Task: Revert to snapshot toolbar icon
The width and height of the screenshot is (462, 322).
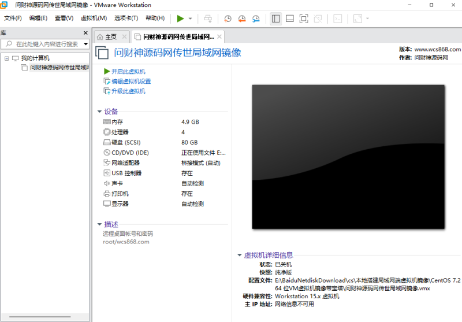Action: (x=241, y=18)
